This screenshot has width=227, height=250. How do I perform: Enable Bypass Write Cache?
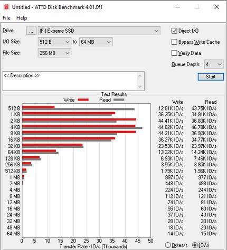(174, 42)
